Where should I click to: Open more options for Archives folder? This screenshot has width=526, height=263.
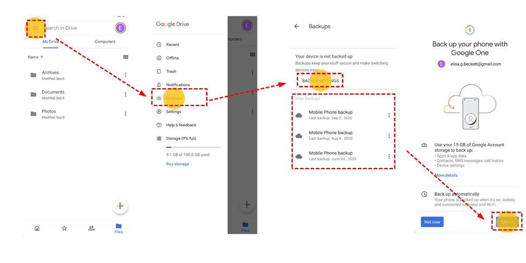pyautogui.click(x=125, y=75)
